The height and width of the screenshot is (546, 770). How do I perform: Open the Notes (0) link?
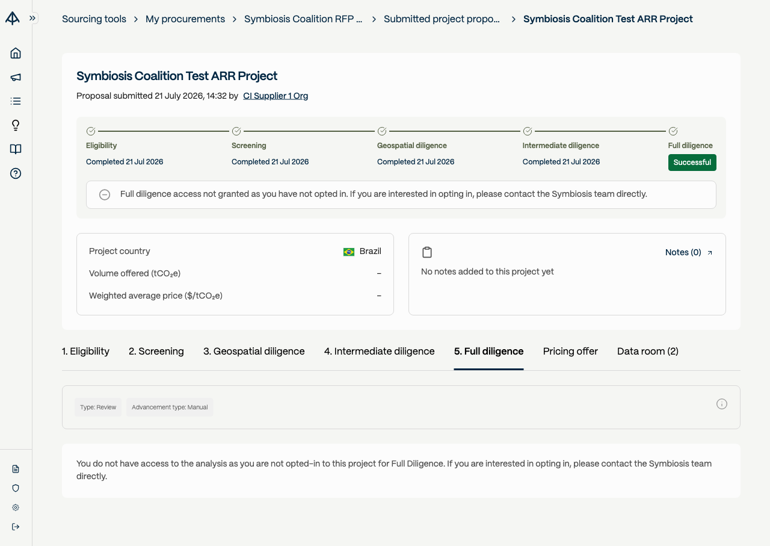tap(683, 252)
